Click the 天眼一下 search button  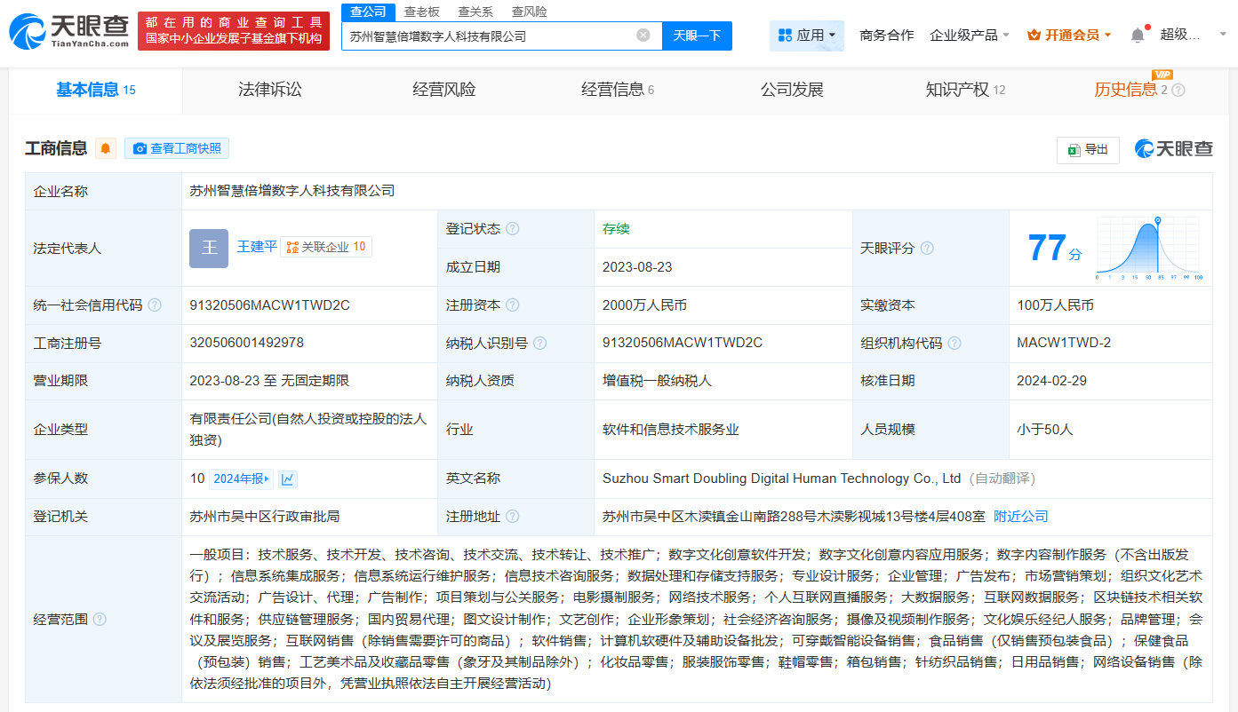698,36
